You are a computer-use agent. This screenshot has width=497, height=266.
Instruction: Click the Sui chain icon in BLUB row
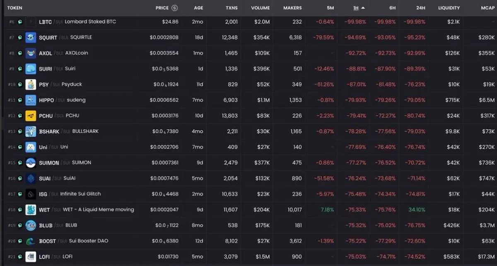(x=20, y=226)
